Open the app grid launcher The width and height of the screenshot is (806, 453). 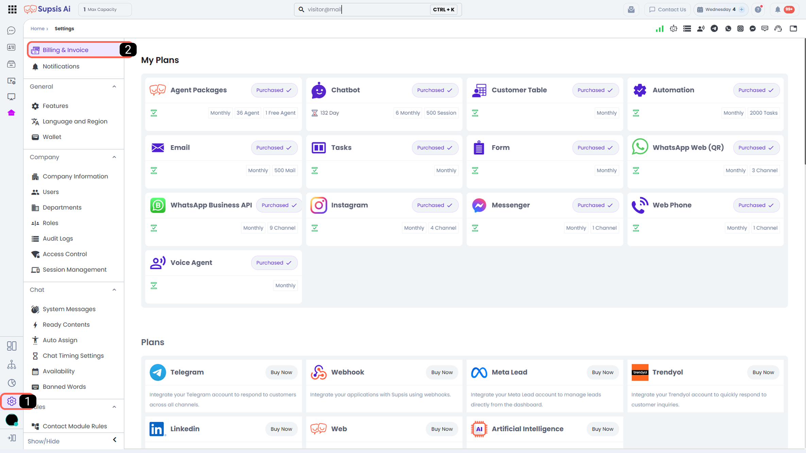point(12,10)
